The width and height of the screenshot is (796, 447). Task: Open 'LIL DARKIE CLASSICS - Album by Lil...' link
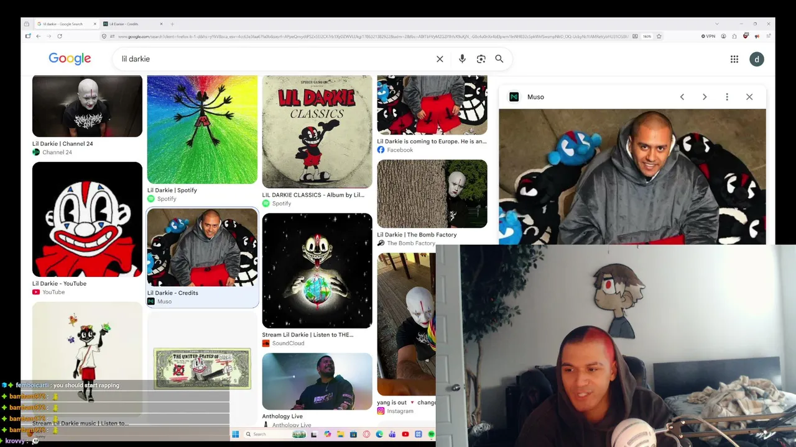[313, 195]
